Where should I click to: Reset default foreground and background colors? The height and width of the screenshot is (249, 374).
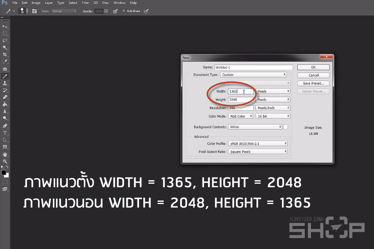pyautogui.click(x=2, y=167)
